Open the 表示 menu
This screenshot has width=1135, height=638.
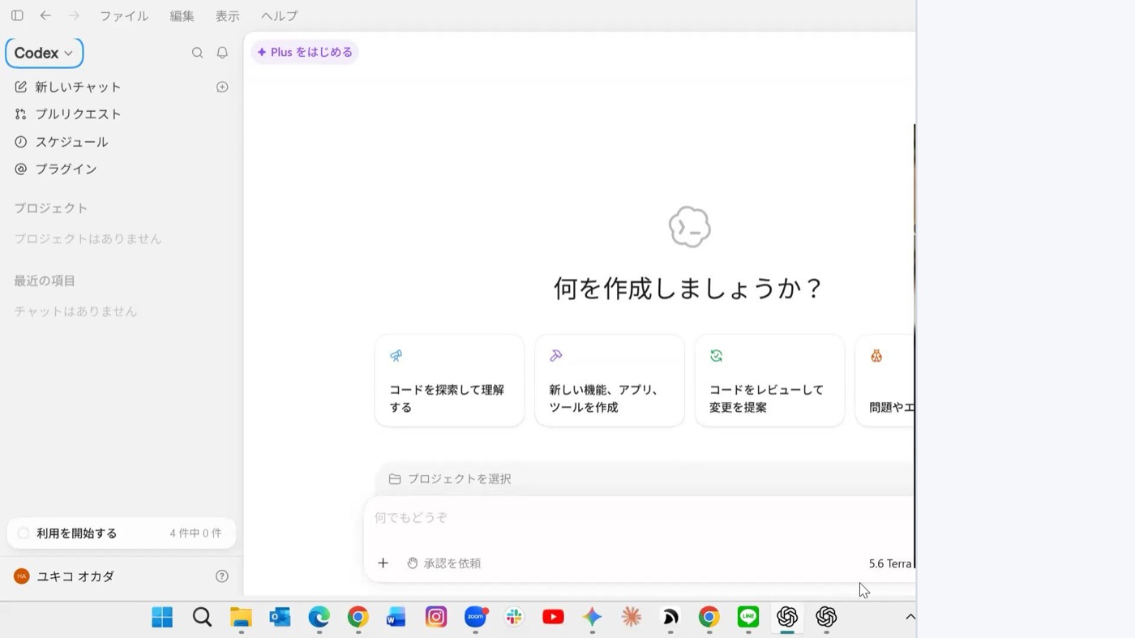(228, 16)
